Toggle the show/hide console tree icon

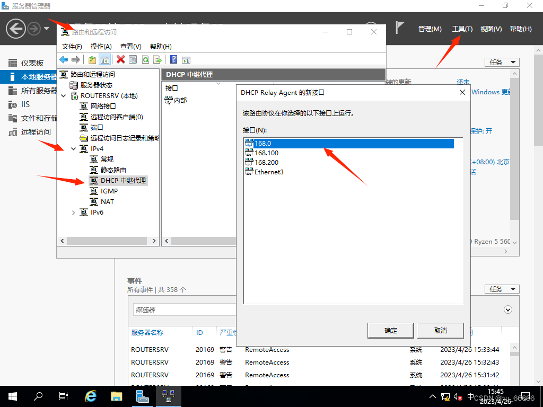(x=105, y=59)
